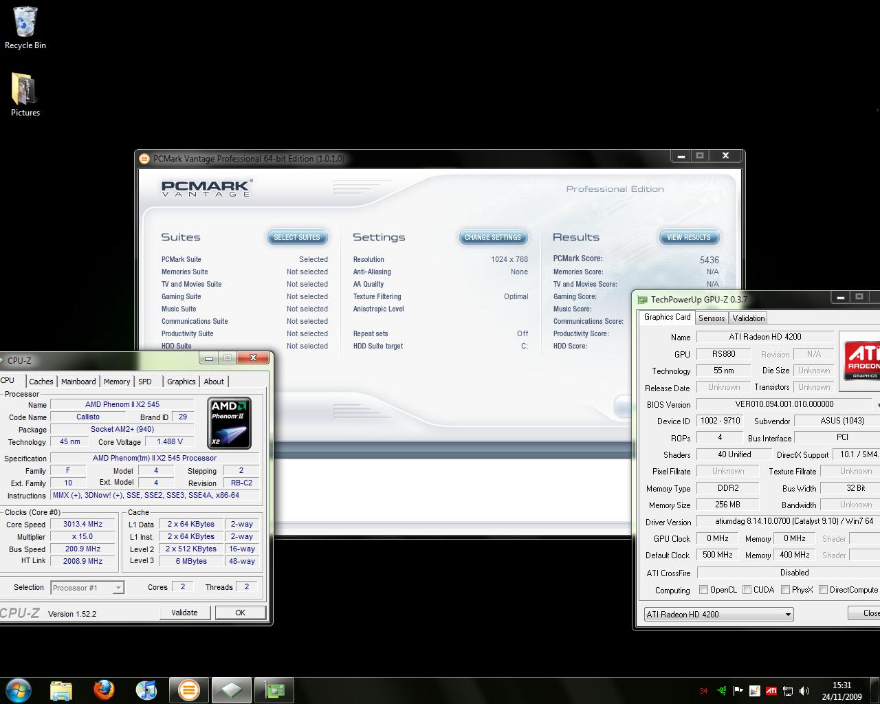Click the red 34 temperature tray icon
Viewport: 880px width, 704px height.
703,691
